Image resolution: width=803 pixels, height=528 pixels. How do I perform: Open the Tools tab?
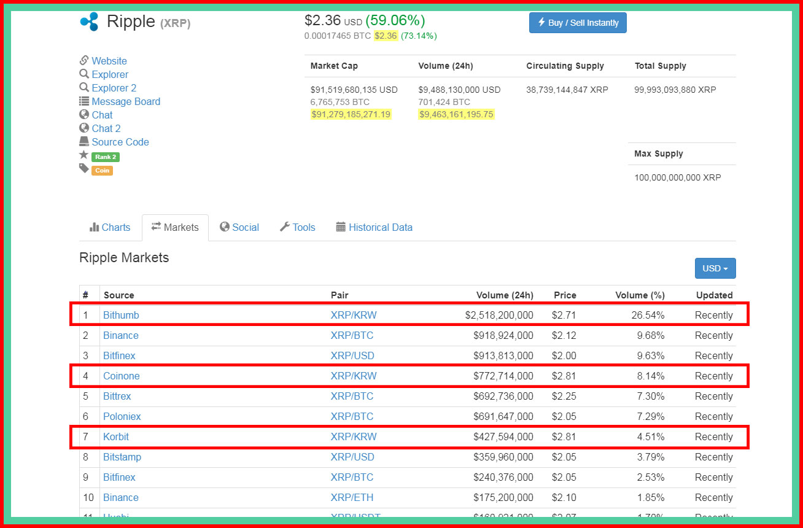coord(297,227)
